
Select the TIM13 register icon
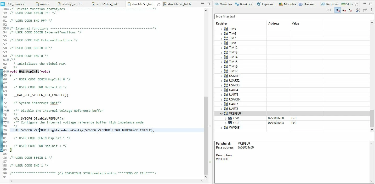226,52
